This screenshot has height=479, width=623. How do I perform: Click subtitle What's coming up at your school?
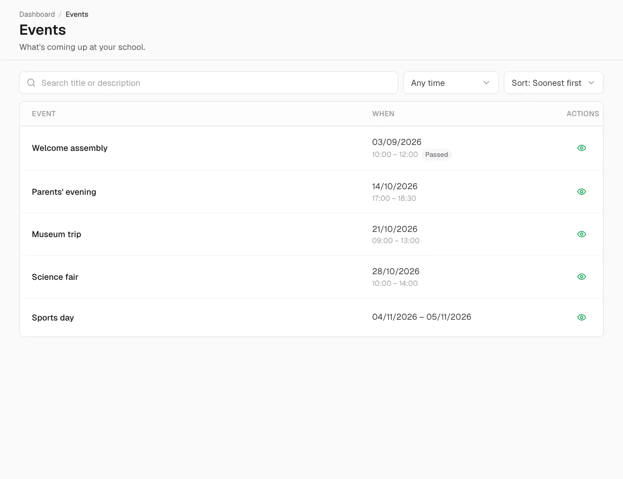pos(82,47)
